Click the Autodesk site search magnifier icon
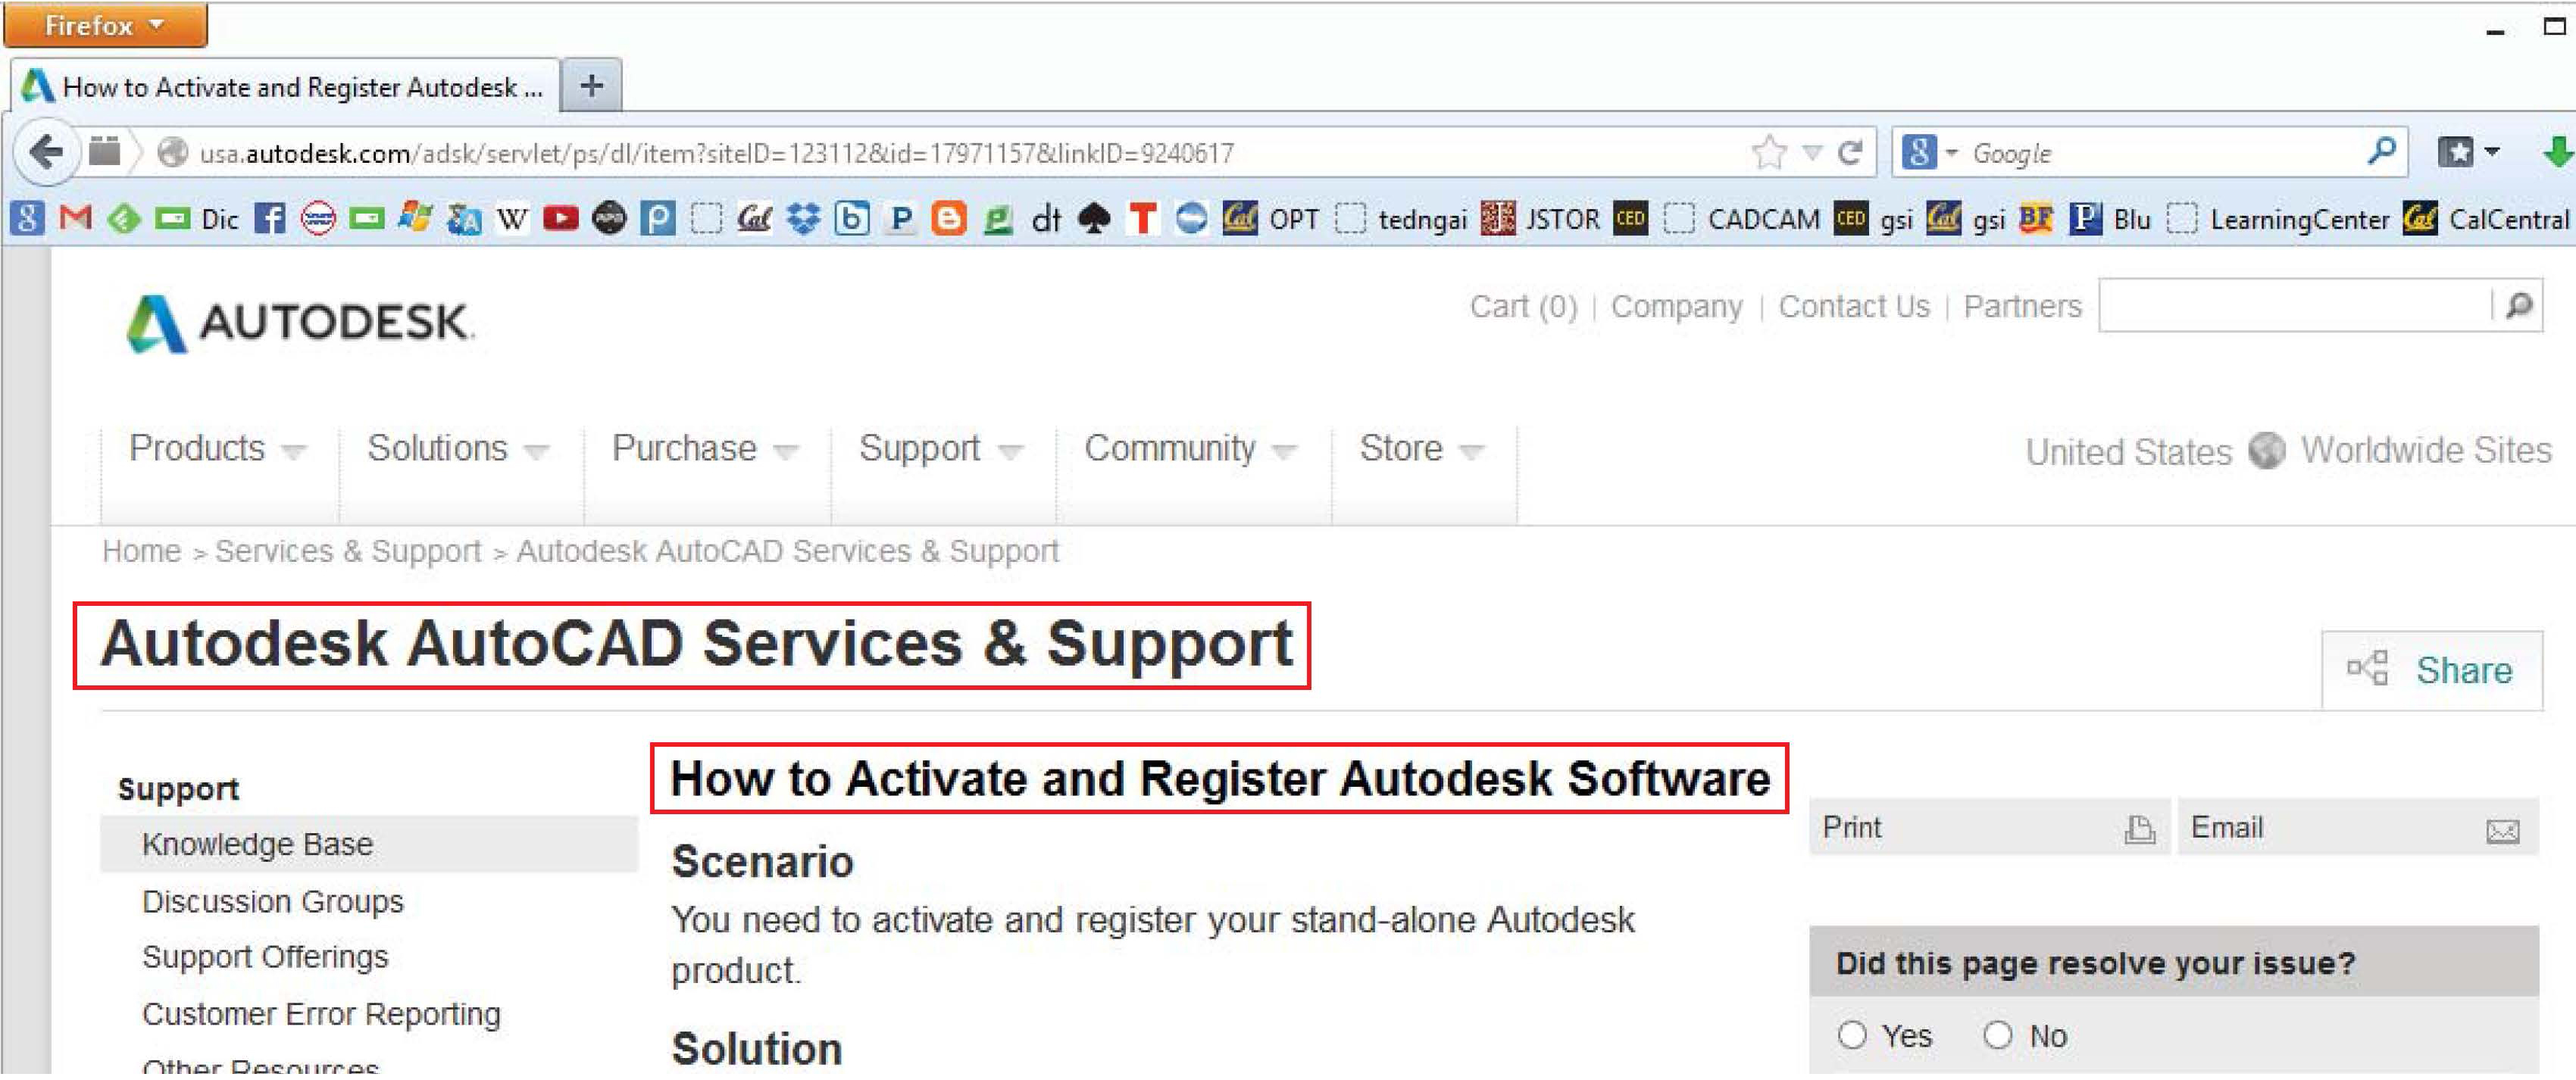The image size is (2576, 1080). coord(2519,305)
